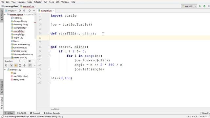Toggle the 1: Project side tool button
The width and height of the screenshot is (210, 118).
coord(2,15)
